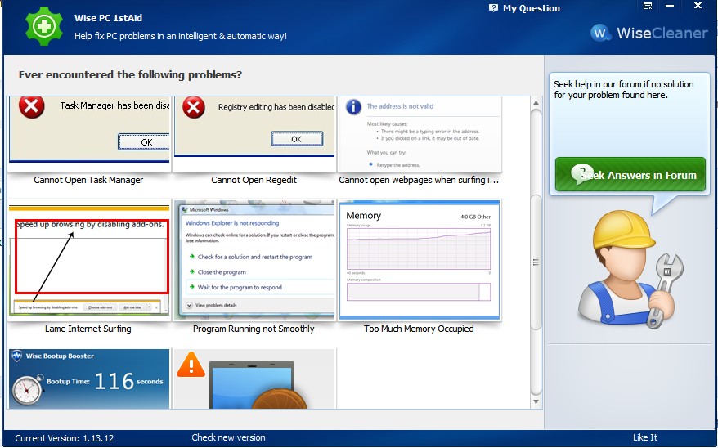This screenshot has width=718, height=448.
Task: Click the red error icon in Task Manager thumbnail
Action: click(x=31, y=106)
